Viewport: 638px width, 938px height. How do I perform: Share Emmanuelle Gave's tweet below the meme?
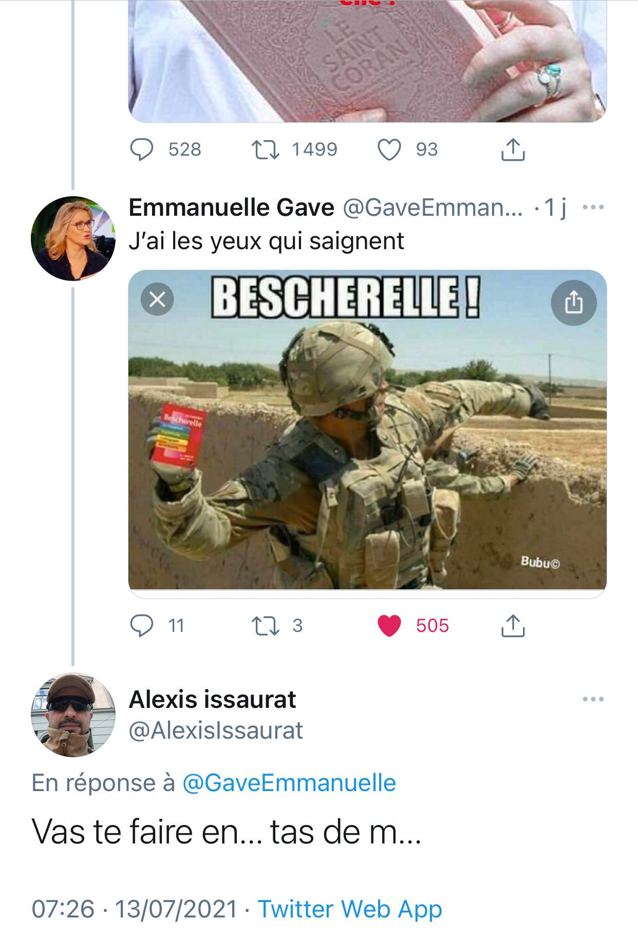[x=512, y=626]
